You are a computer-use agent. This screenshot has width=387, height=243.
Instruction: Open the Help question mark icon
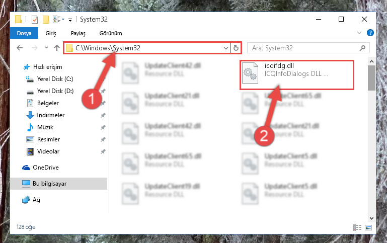370,33
